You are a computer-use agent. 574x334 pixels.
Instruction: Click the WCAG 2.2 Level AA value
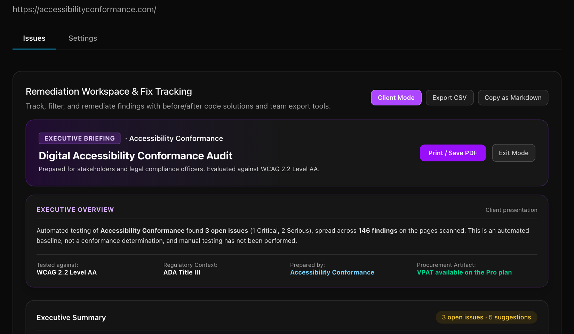point(67,272)
